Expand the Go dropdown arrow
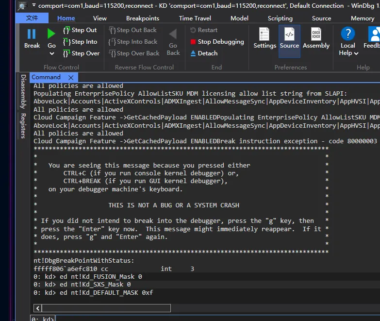 (51, 53)
